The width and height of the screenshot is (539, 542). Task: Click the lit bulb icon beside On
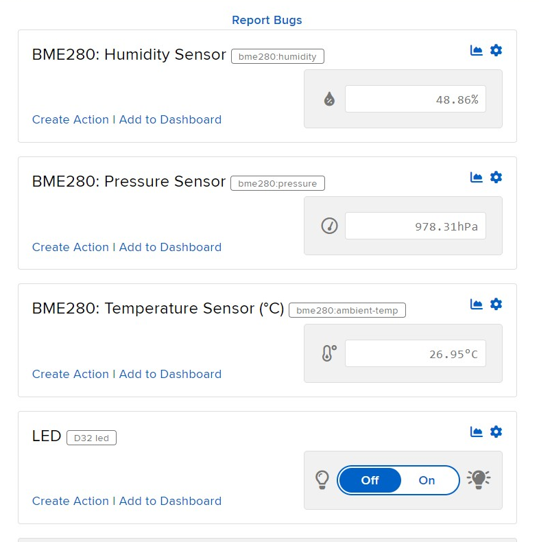(x=479, y=480)
